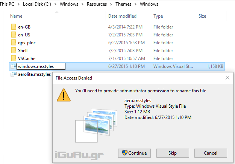Image resolution: width=235 pixels, height=164 pixels.
Task: Click the VSCache folder icon
Action: pos(13,59)
